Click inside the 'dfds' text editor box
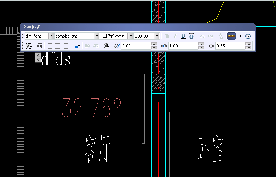This screenshot has height=177, width=276. pyautogui.click(x=85, y=59)
